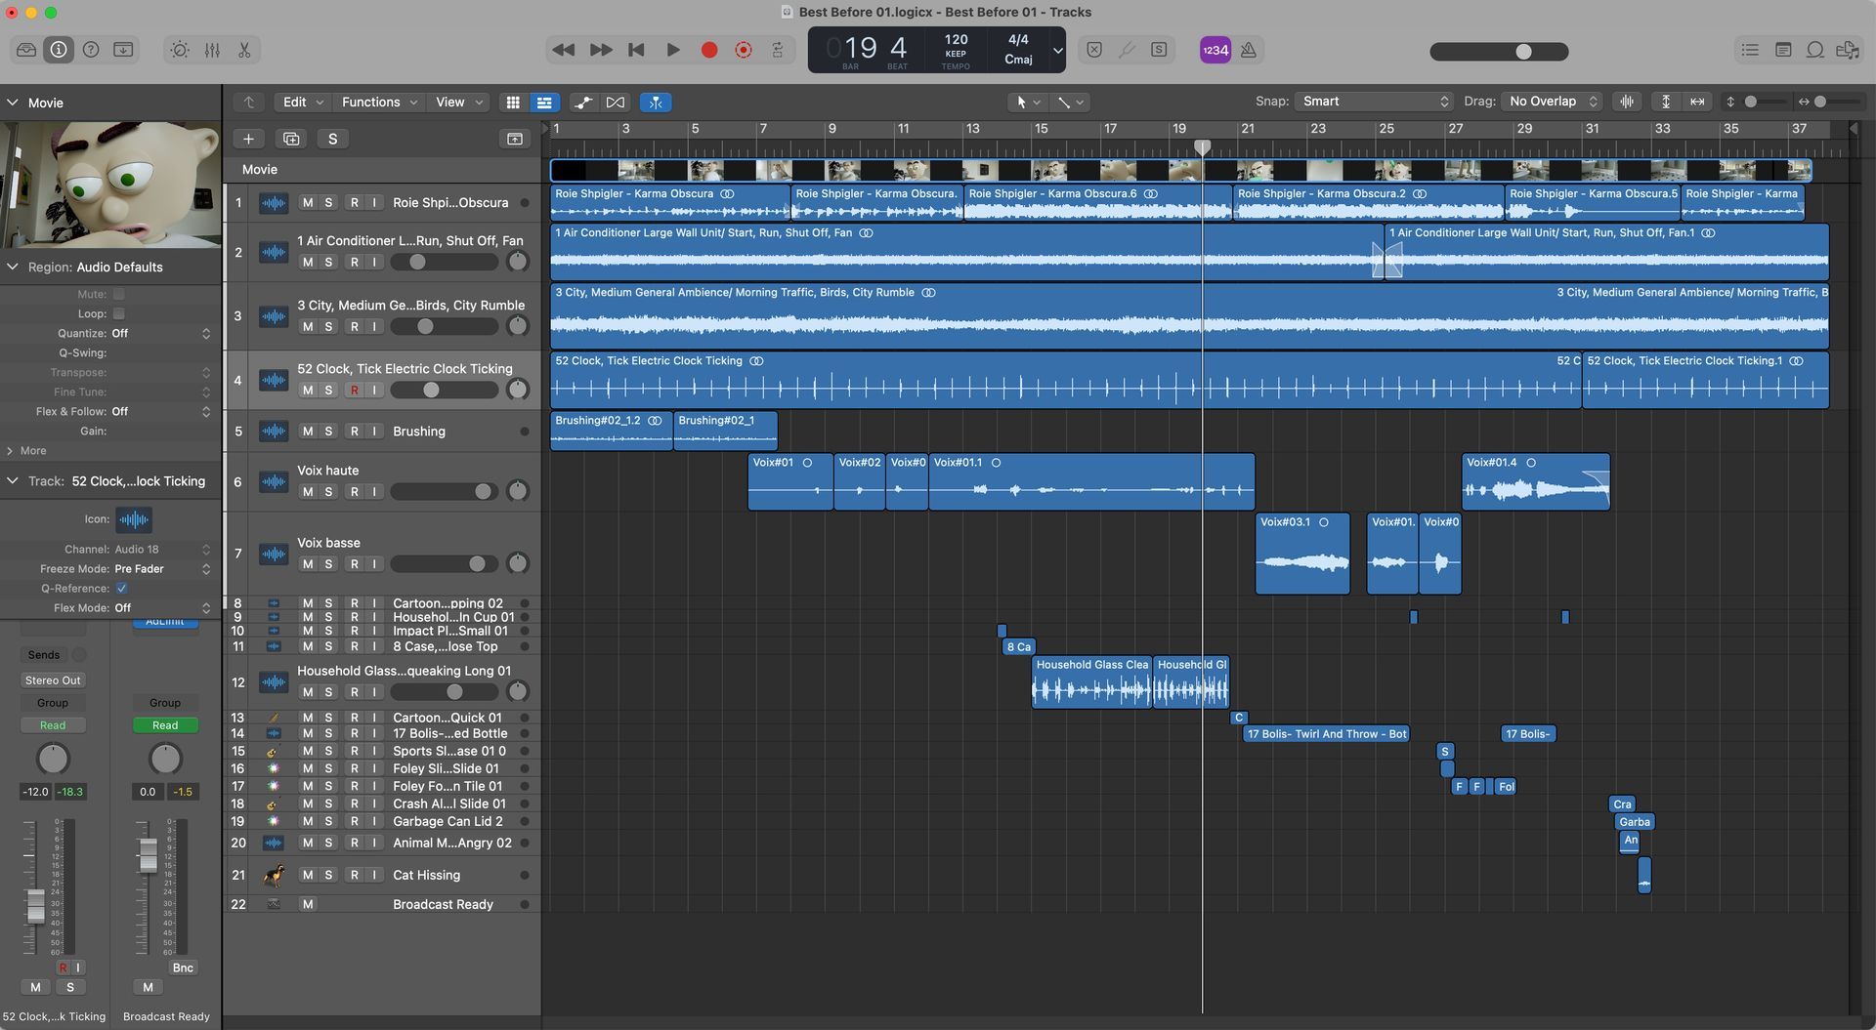Click the Bnc bounce button
Image resolution: width=1876 pixels, height=1030 pixels.
[183, 968]
